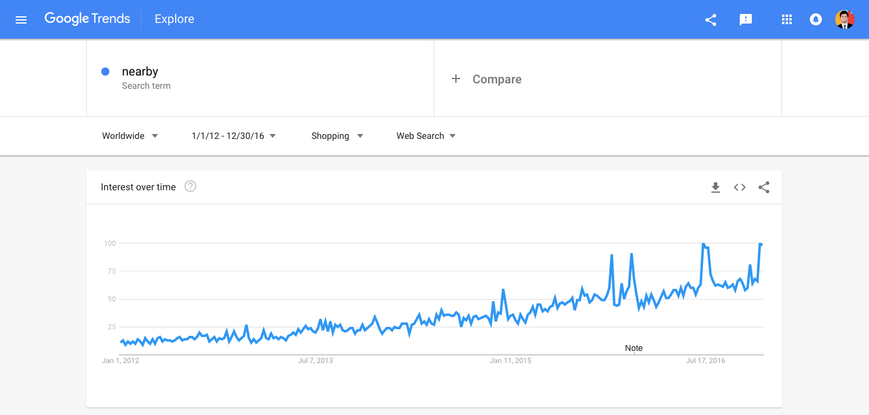Open the Google apps grid
The image size is (869, 415).
tap(786, 19)
